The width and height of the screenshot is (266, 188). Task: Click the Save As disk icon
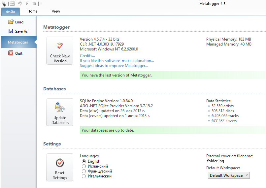pyautogui.click(x=11, y=31)
